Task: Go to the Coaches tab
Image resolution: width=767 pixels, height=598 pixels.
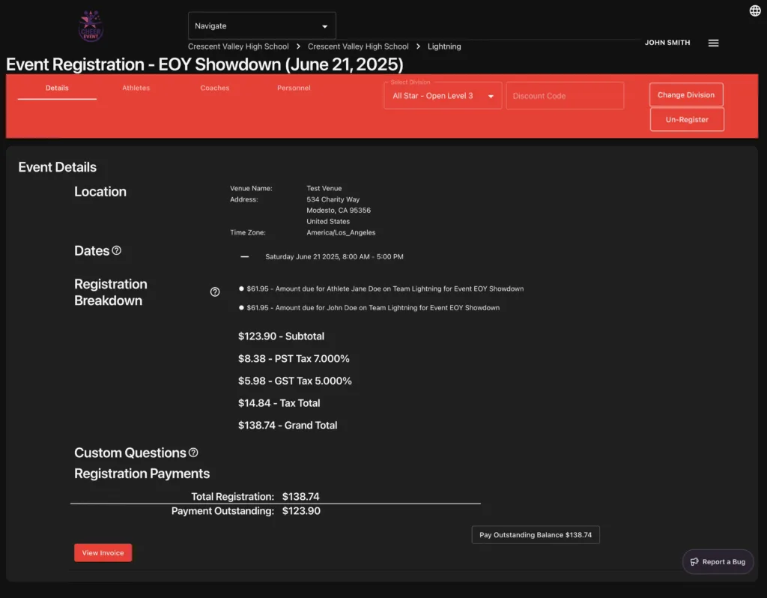Action: pyautogui.click(x=215, y=88)
